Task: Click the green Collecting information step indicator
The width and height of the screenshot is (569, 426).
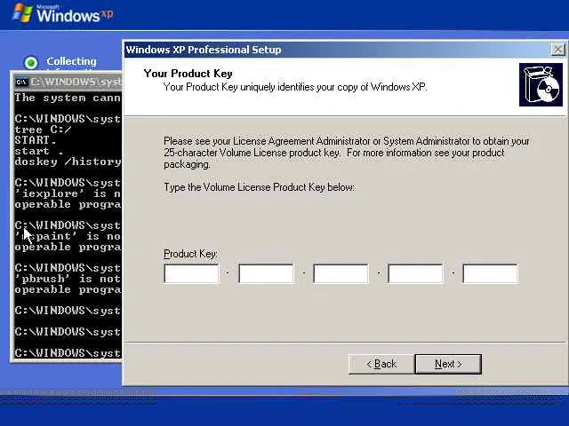Action: (31, 63)
